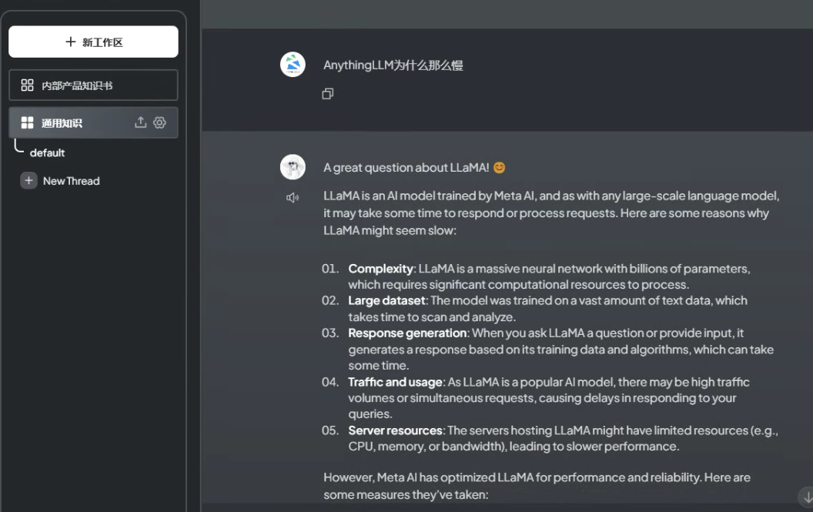
Task: Click the upload icon on 通用知识 workspace
Action: pos(141,122)
